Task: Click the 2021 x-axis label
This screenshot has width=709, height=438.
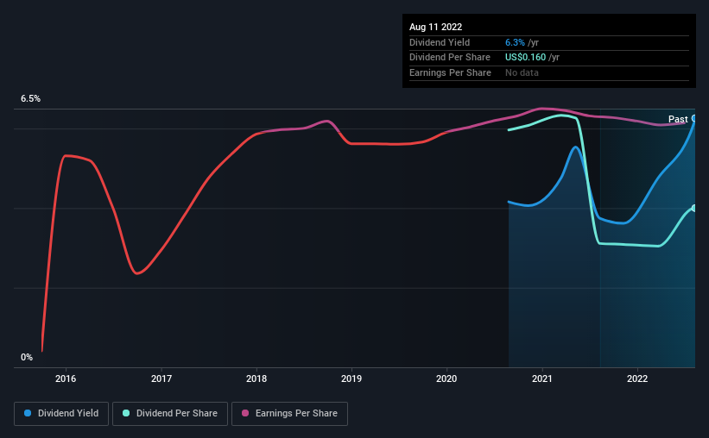Action: (x=541, y=379)
